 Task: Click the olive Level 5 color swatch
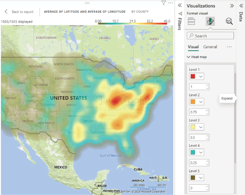(193, 178)
